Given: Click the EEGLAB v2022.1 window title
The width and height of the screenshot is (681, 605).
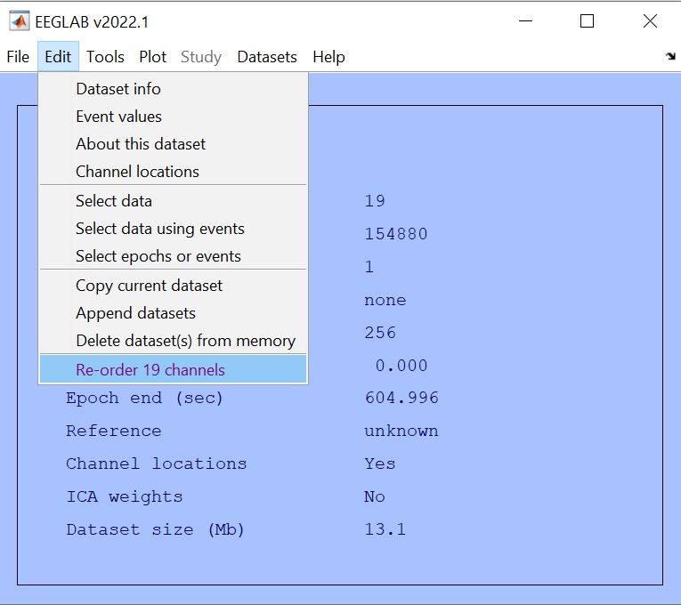Looking at the screenshot, I should [92, 22].
